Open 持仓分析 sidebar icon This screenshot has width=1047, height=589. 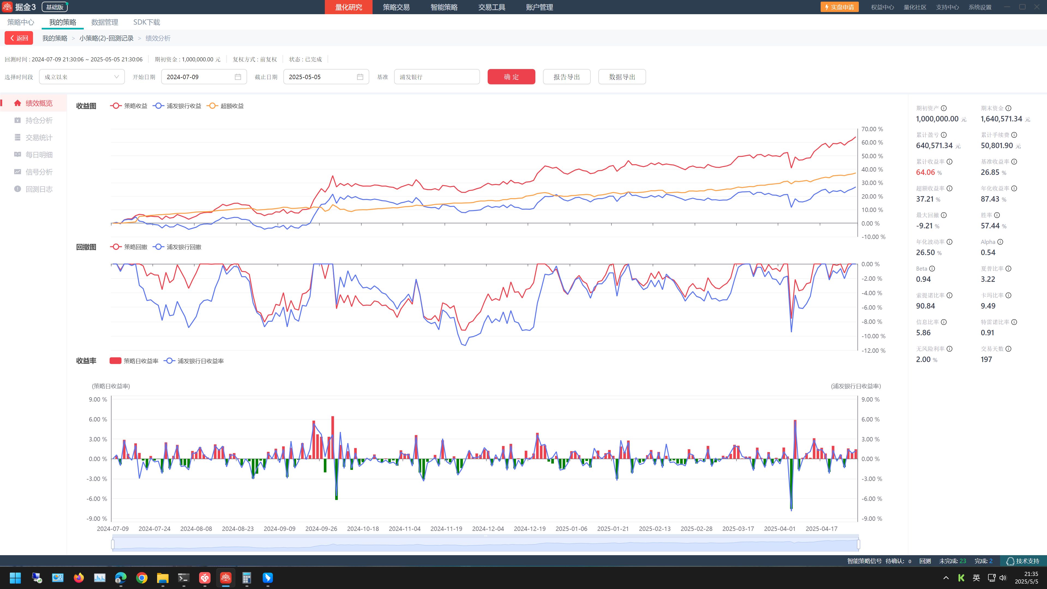(x=17, y=120)
